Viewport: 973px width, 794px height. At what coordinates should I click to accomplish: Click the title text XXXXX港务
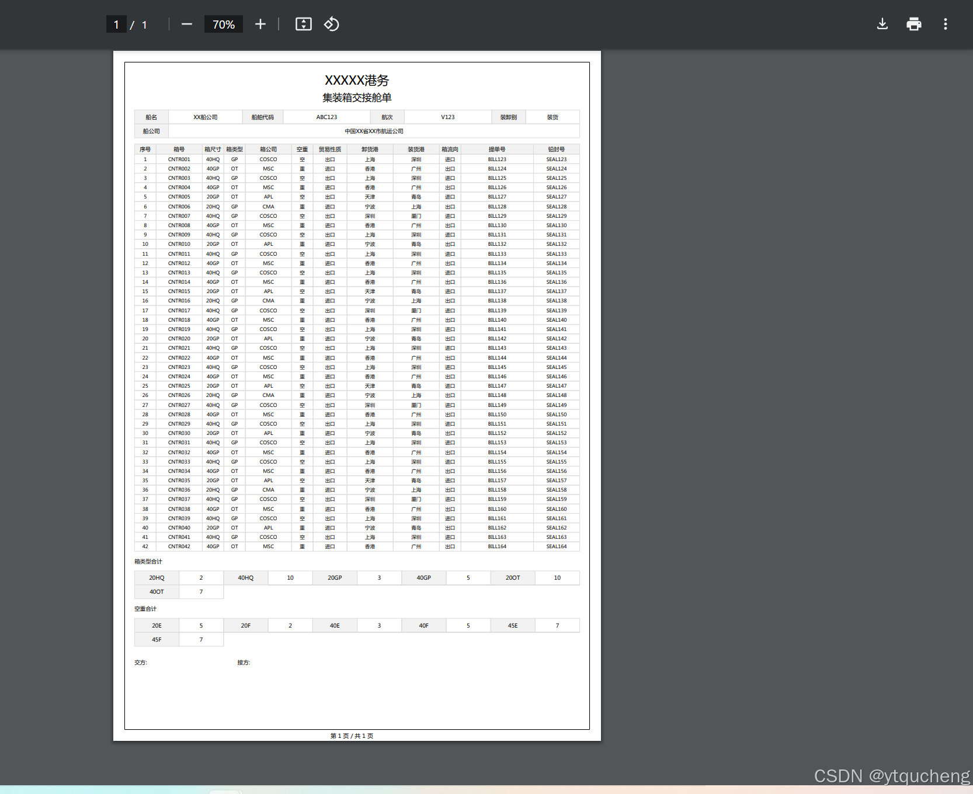pyautogui.click(x=357, y=81)
